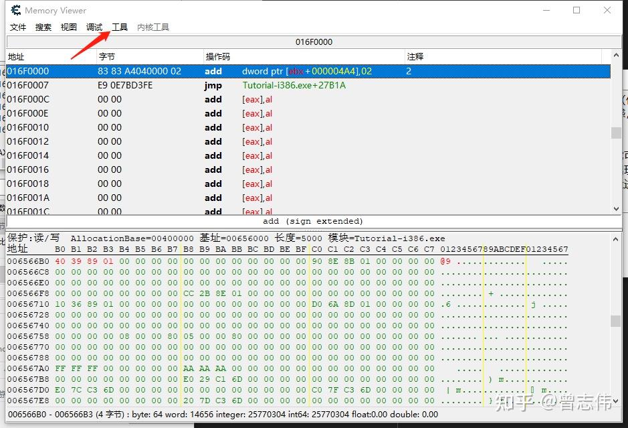Open the 搜索 menu
The height and width of the screenshot is (428, 628).
(43, 27)
